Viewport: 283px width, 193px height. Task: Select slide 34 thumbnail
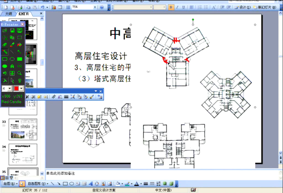click(x=23, y=154)
